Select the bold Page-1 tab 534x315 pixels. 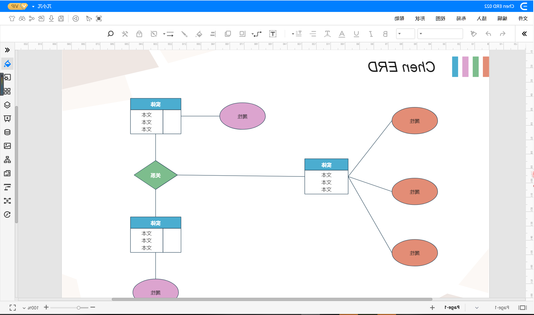point(452,307)
